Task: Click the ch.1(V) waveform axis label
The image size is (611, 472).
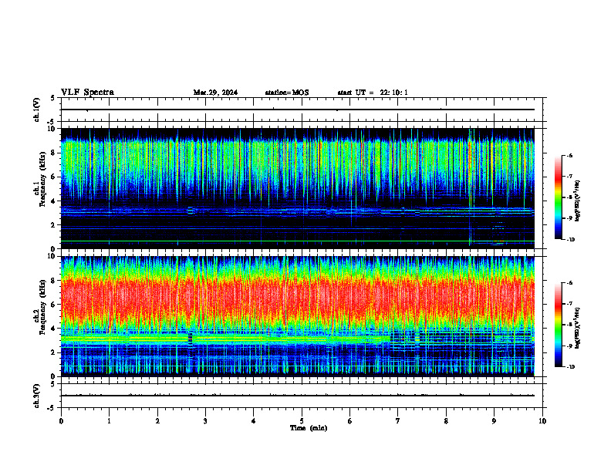Action: coord(37,110)
